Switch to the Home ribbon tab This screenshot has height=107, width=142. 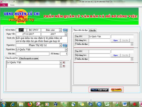click(12, 5)
